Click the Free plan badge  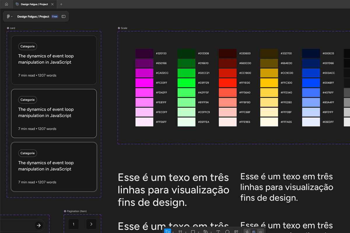(55, 17)
